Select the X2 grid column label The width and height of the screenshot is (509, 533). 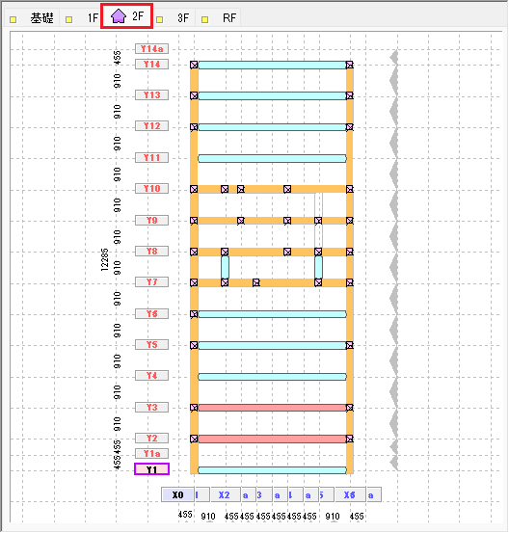coord(224,494)
